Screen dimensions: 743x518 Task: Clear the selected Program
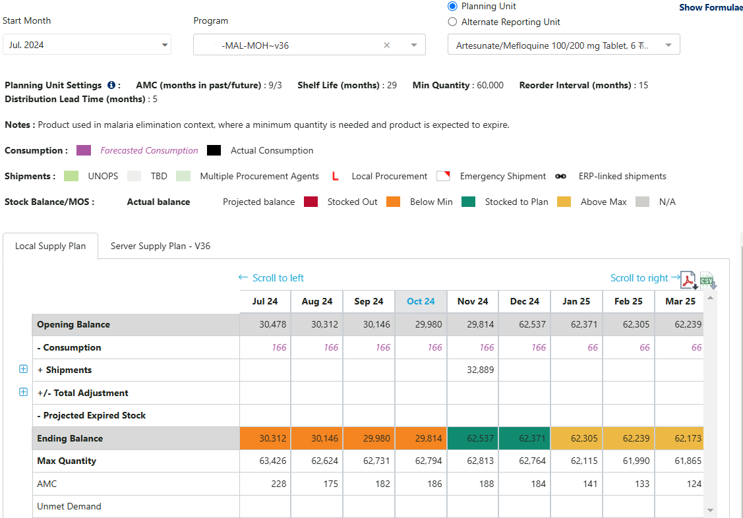[x=386, y=45]
